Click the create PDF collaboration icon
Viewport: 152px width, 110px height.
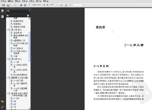8,5
